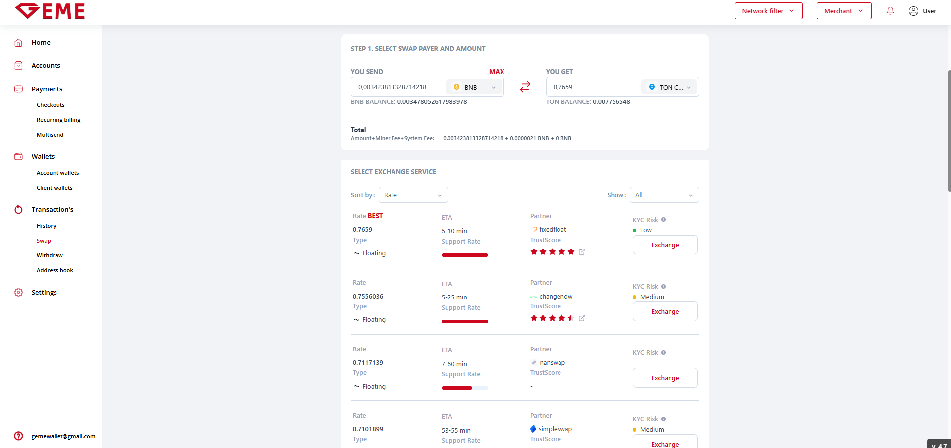951x448 pixels.
Task: Click the swap direction arrows icon
Action: coord(525,87)
